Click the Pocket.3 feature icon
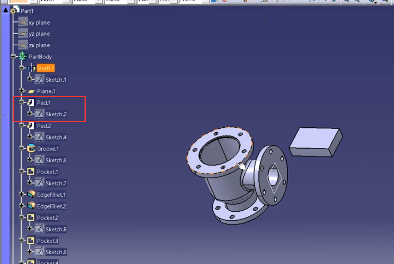The image size is (394, 264). [x=31, y=241]
